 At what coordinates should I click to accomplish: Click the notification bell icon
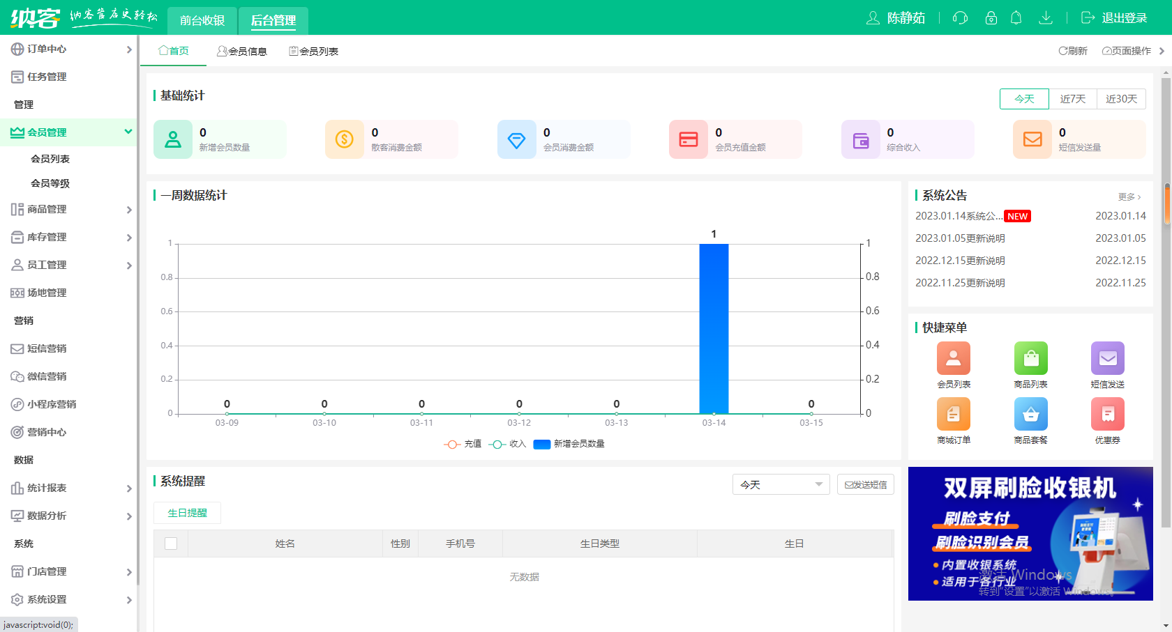[x=1016, y=18]
